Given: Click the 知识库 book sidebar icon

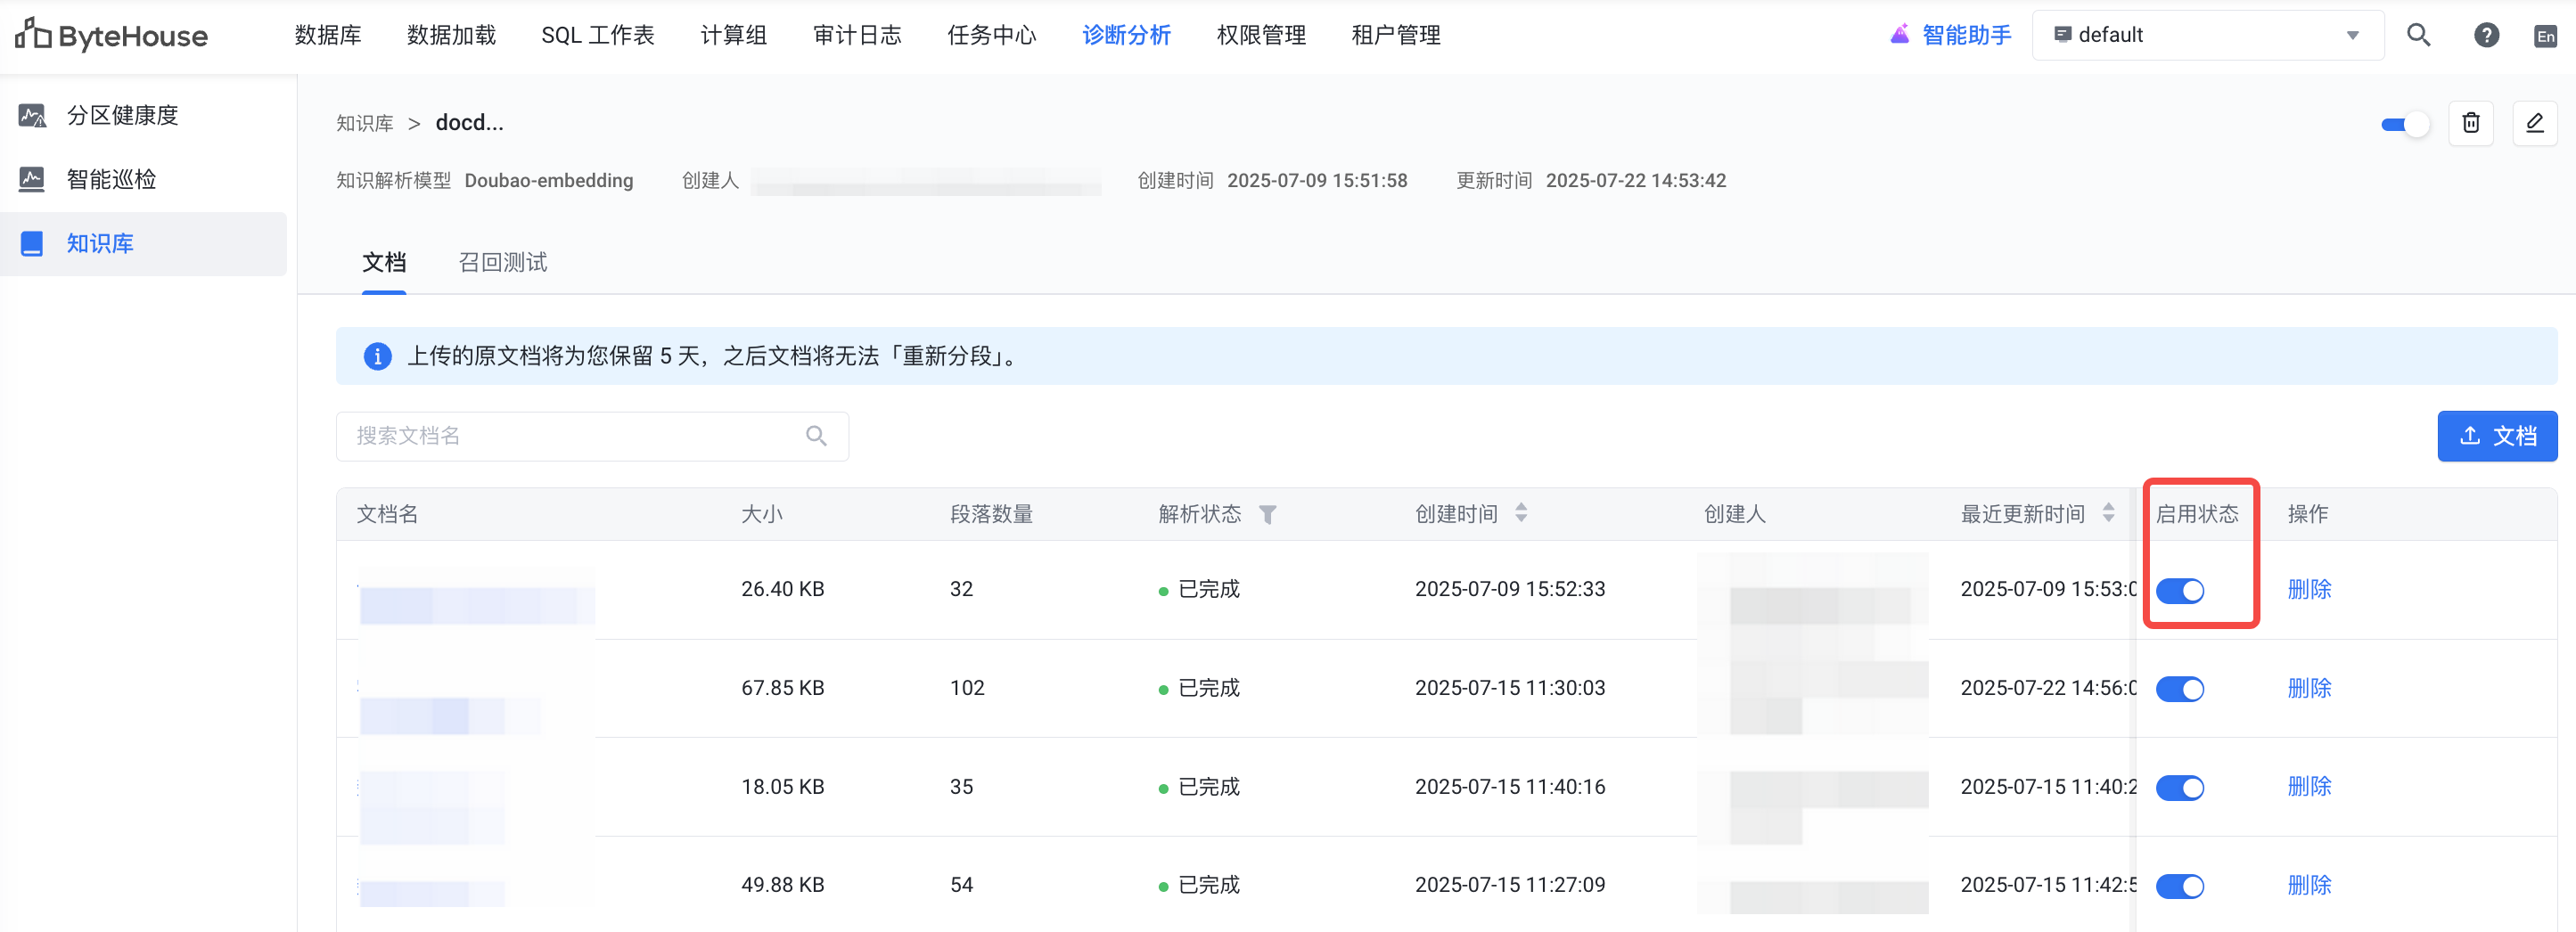Looking at the screenshot, I should point(32,244).
